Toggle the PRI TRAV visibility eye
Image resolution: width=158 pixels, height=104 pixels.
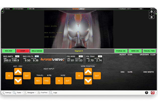click(x=100, y=56)
